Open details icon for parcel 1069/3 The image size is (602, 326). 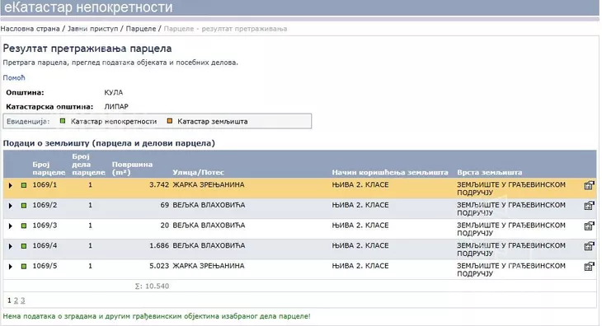[x=589, y=226]
